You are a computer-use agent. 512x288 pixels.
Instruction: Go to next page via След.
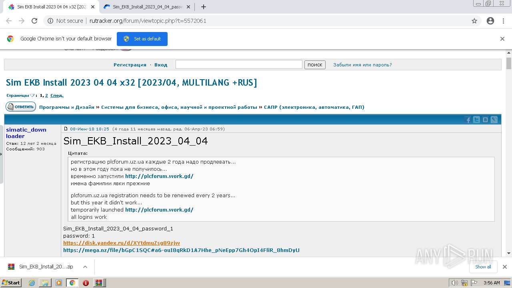(x=57, y=96)
